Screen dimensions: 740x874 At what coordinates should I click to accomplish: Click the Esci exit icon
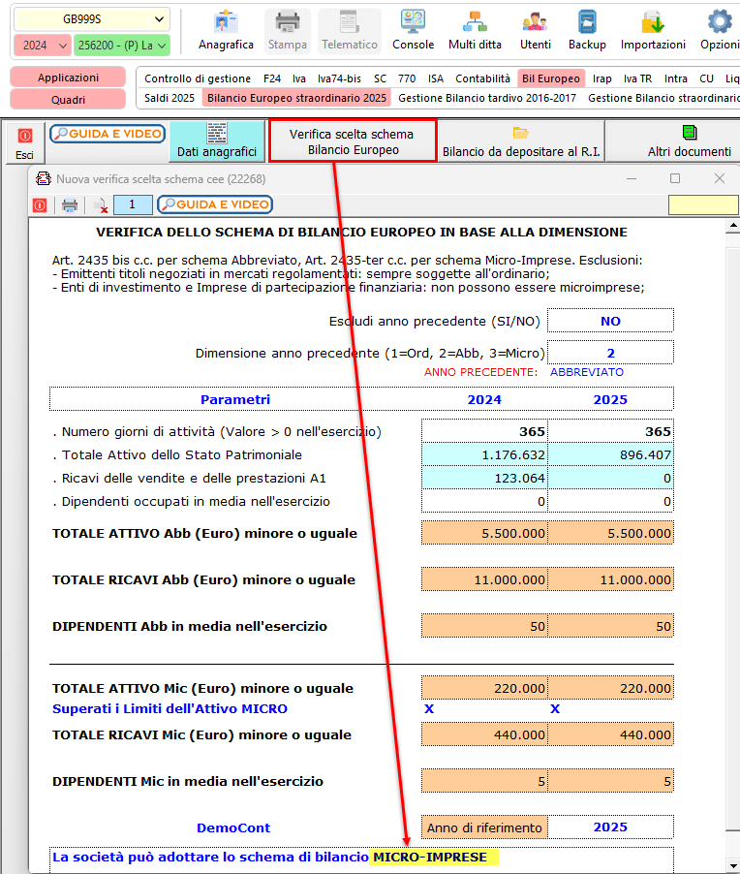pos(24,143)
